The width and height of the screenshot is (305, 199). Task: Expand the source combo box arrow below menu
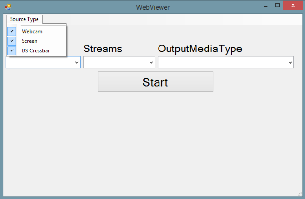[x=77, y=62]
